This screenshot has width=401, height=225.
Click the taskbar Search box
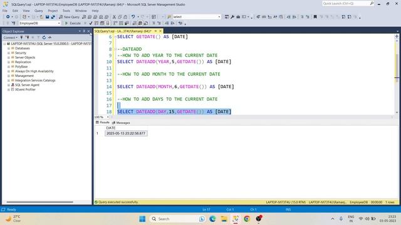click(177, 219)
